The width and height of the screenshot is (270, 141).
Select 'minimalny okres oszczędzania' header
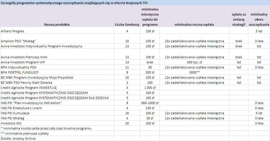point(259,20)
